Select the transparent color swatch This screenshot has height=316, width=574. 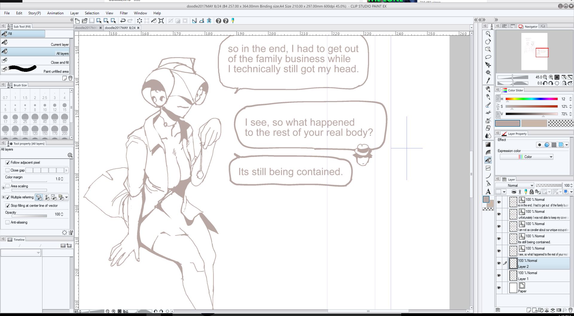point(561,123)
